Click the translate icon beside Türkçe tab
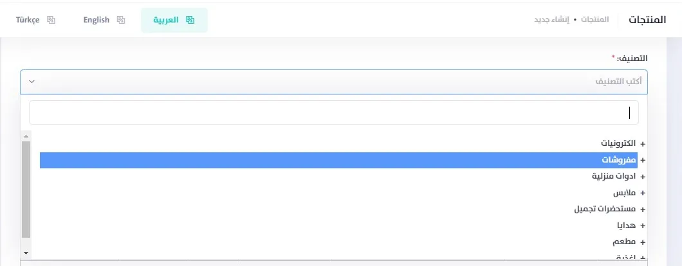The width and height of the screenshot is (682, 266). tap(51, 20)
